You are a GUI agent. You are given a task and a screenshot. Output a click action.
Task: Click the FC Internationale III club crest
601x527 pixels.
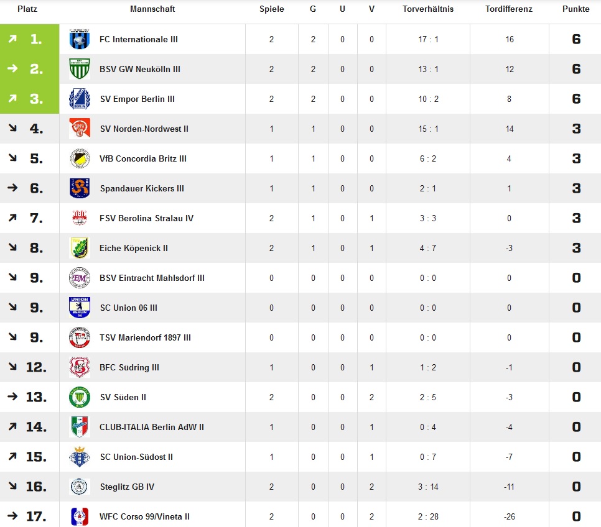(80, 39)
